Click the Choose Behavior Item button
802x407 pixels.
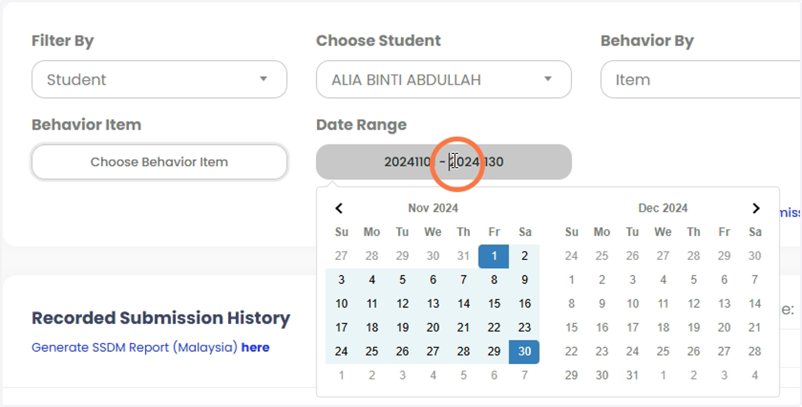(159, 162)
